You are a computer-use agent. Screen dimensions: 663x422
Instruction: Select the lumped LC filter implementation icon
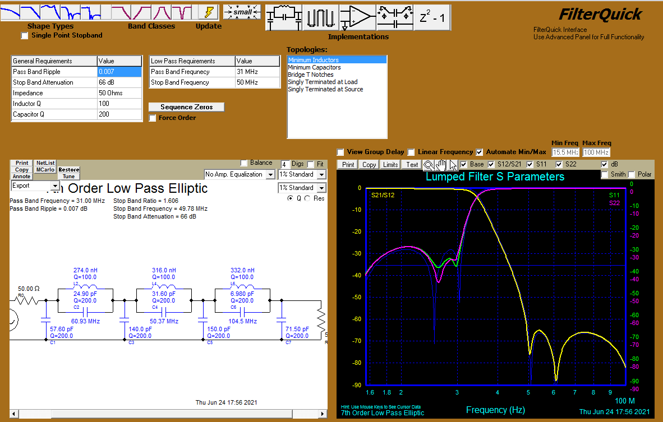click(x=283, y=17)
